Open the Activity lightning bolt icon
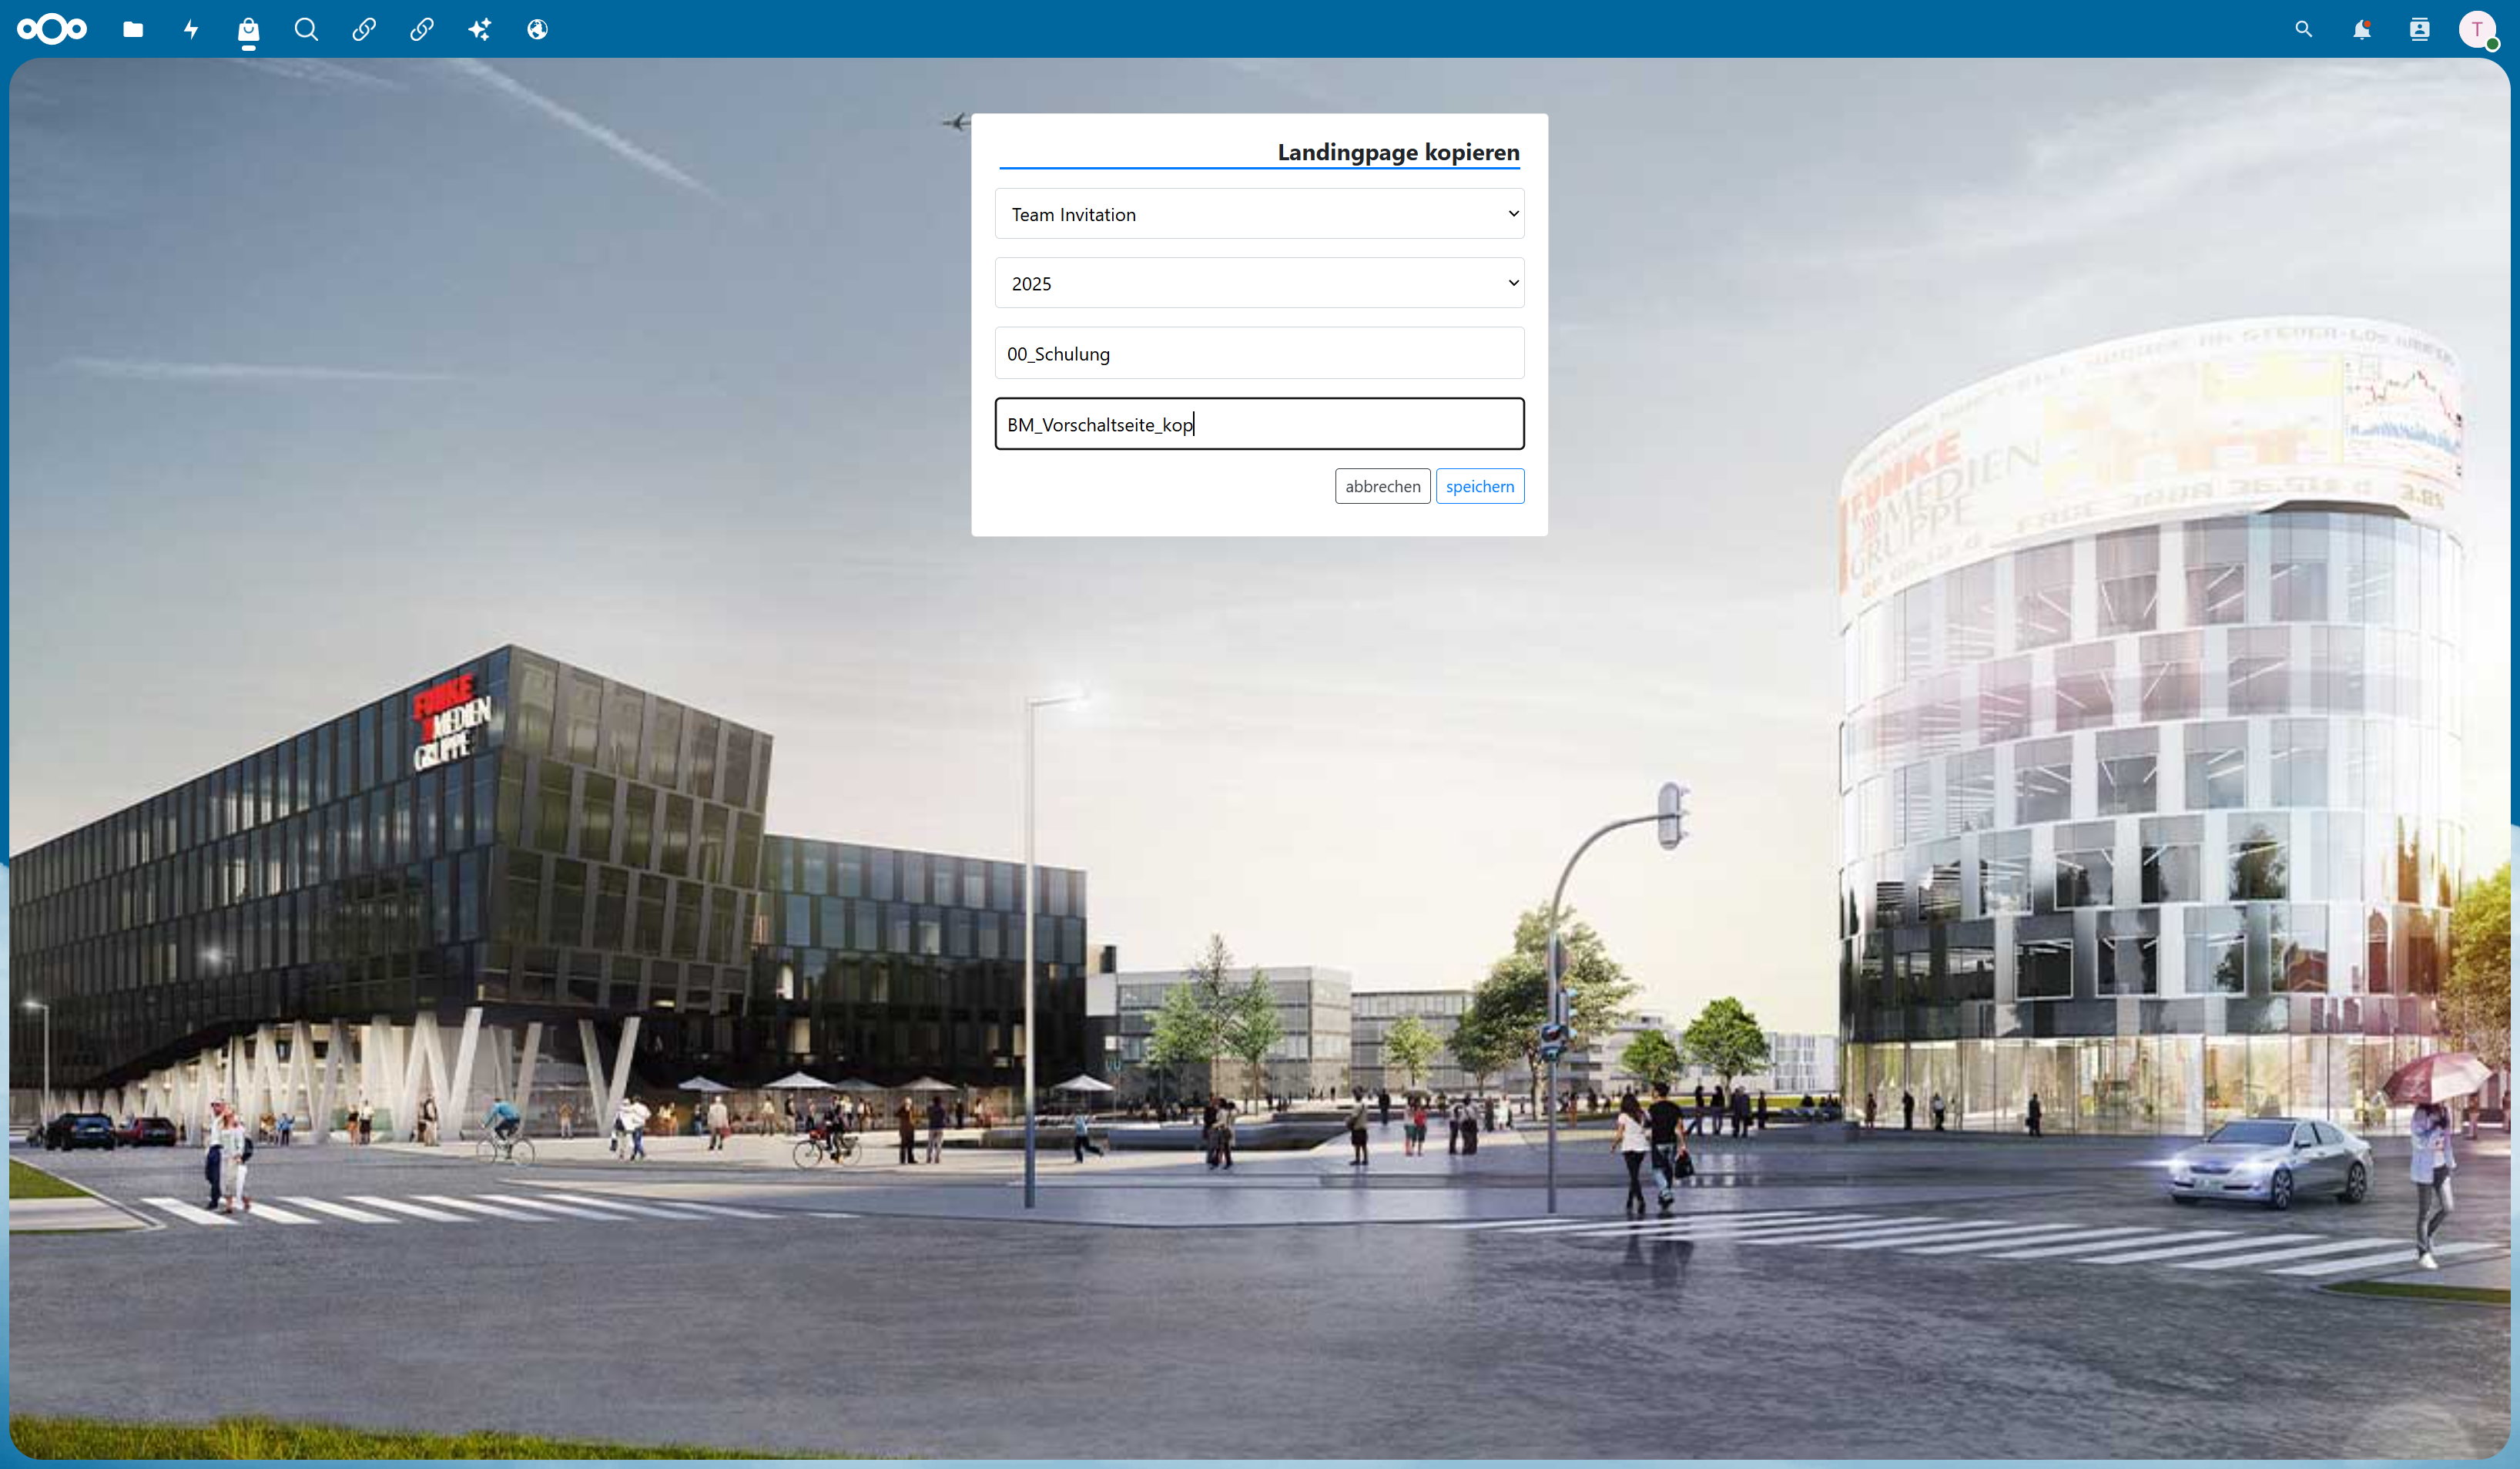 coord(191,29)
